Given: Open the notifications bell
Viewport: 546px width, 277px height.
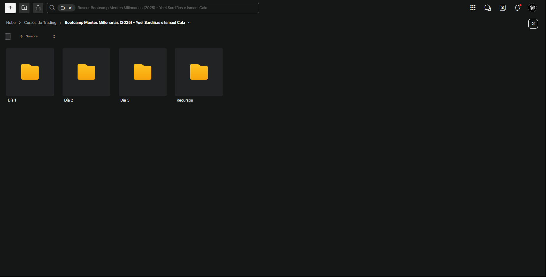Looking at the screenshot, I should [x=517, y=8].
